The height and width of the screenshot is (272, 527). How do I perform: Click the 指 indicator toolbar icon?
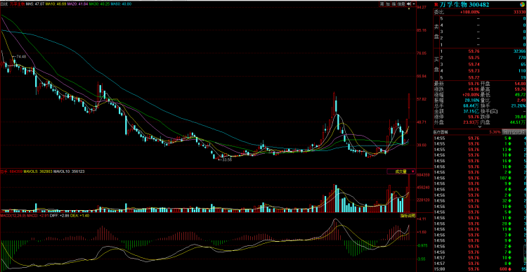pos(393,4)
